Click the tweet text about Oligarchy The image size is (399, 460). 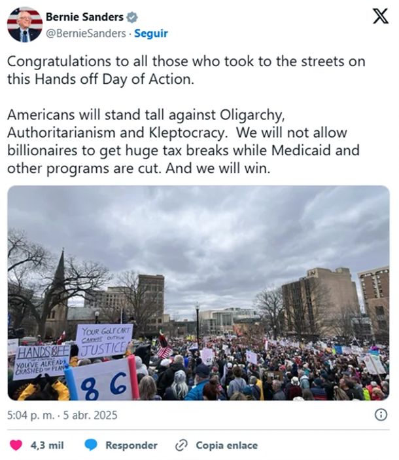183,142
